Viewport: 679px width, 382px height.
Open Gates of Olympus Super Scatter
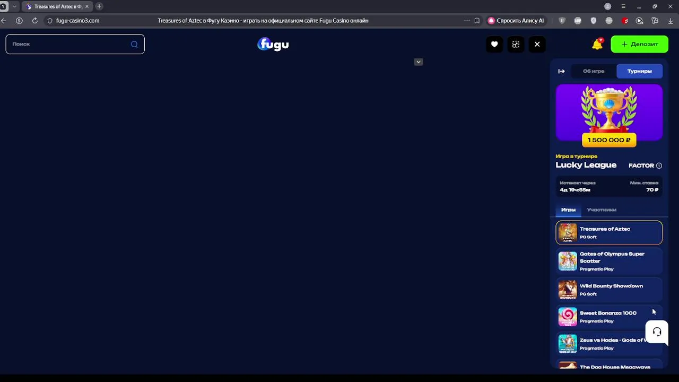pos(609,261)
